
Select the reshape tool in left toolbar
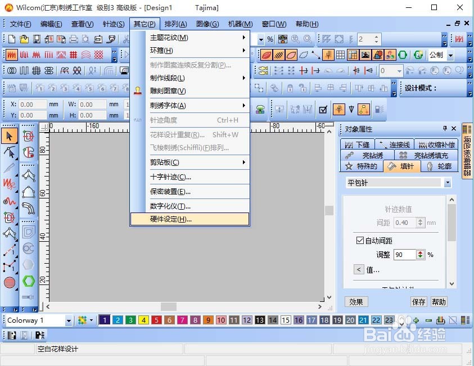(8, 152)
